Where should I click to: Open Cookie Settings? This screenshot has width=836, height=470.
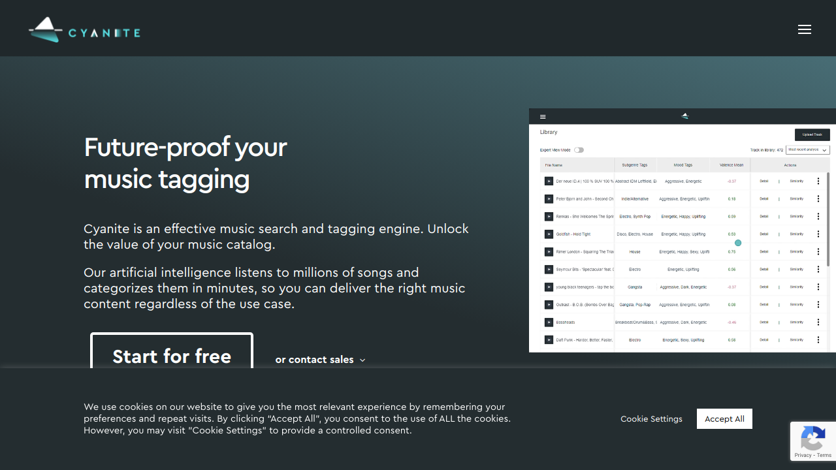651,418
